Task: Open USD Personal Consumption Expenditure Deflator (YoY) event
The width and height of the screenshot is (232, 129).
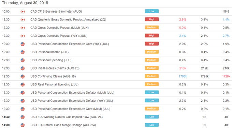Action: [72, 101]
